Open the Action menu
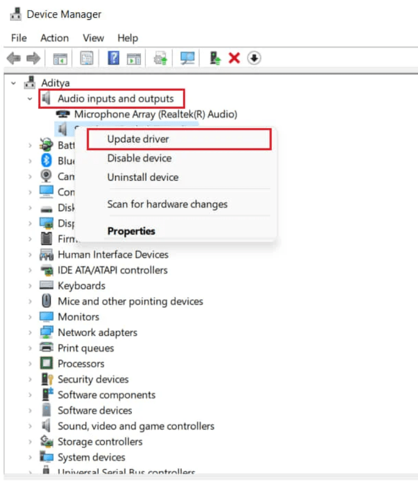 55,38
